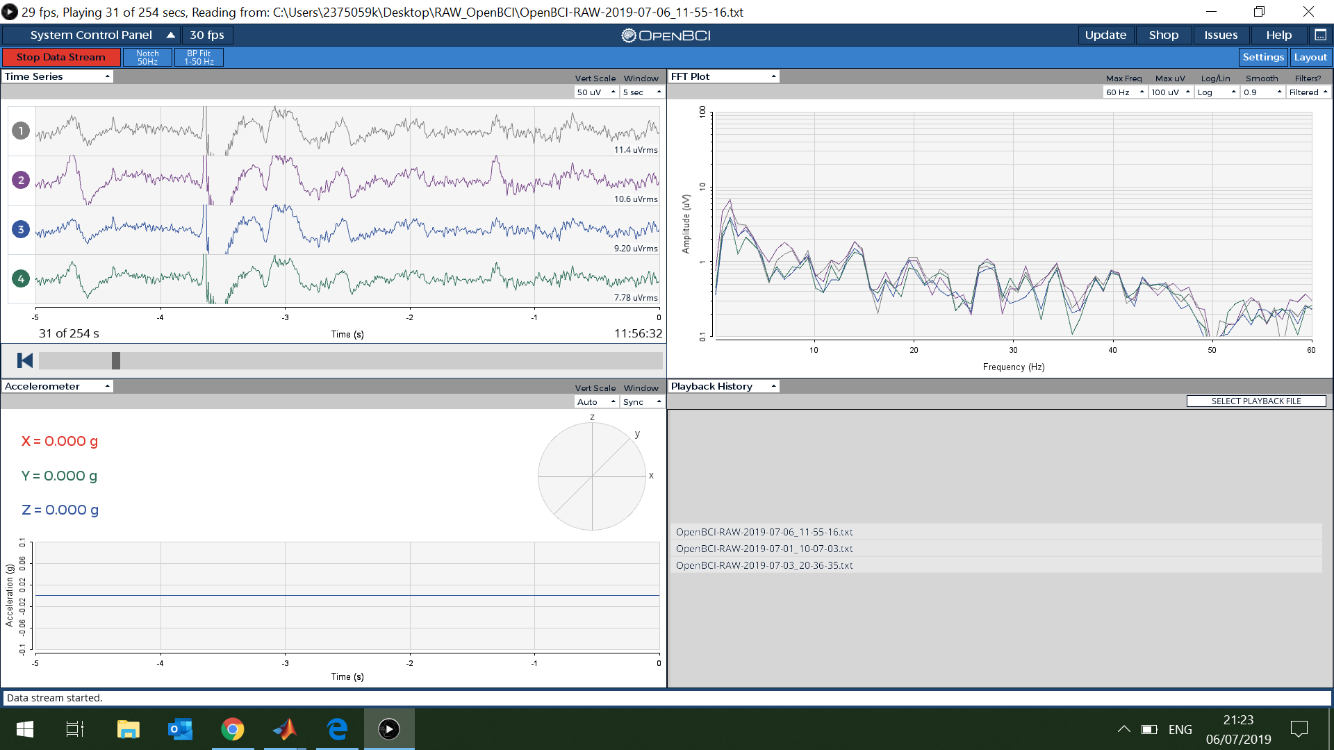Toggle the Notch 50Hz filter
The width and height of the screenshot is (1334, 750).
(x=147, y=57)
